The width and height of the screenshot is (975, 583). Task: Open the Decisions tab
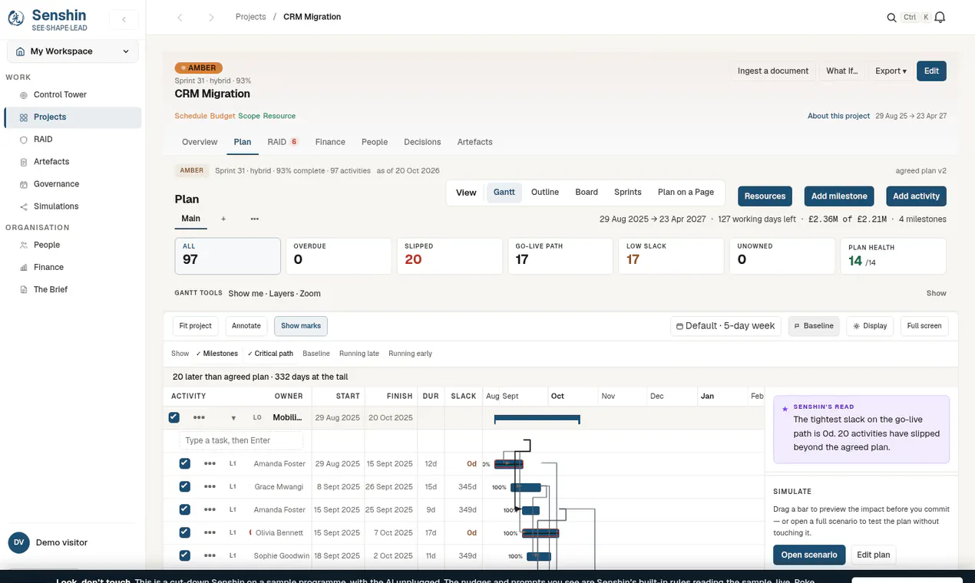click(422, 142)
